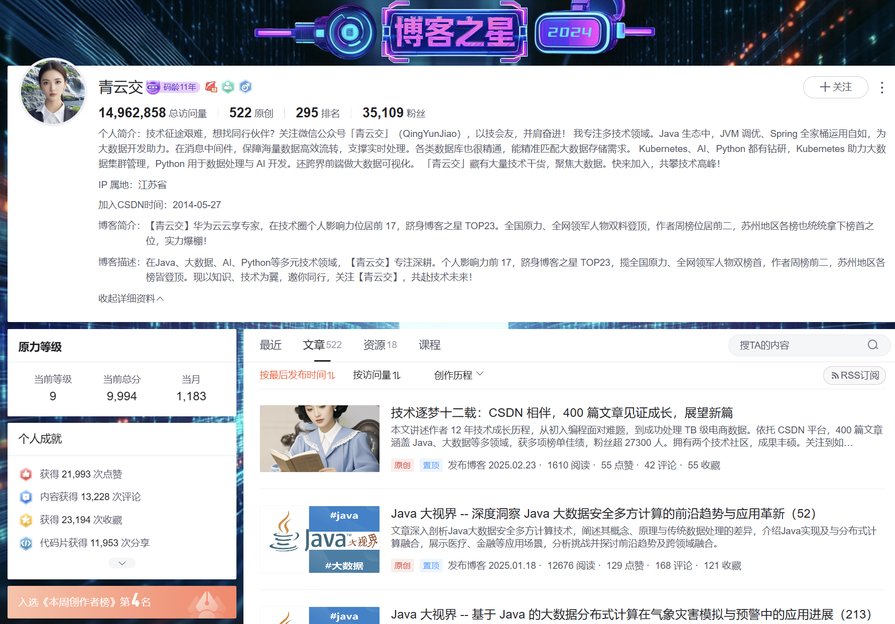Click the 295 排名 ranking stat
The height and width of the screenshot is (624, 895).
point(318,113)
